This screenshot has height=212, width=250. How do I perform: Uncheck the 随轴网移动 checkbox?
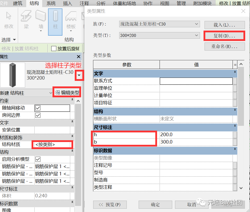tap(38, 108)
